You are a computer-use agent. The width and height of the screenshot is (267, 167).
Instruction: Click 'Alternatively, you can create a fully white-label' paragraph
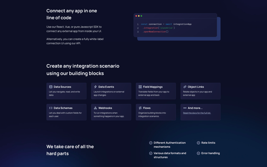click(75, 41)
